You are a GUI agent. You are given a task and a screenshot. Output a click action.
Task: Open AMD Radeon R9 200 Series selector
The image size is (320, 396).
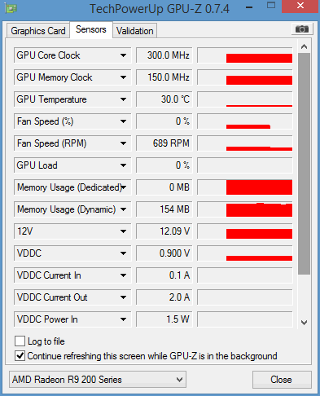98,380
